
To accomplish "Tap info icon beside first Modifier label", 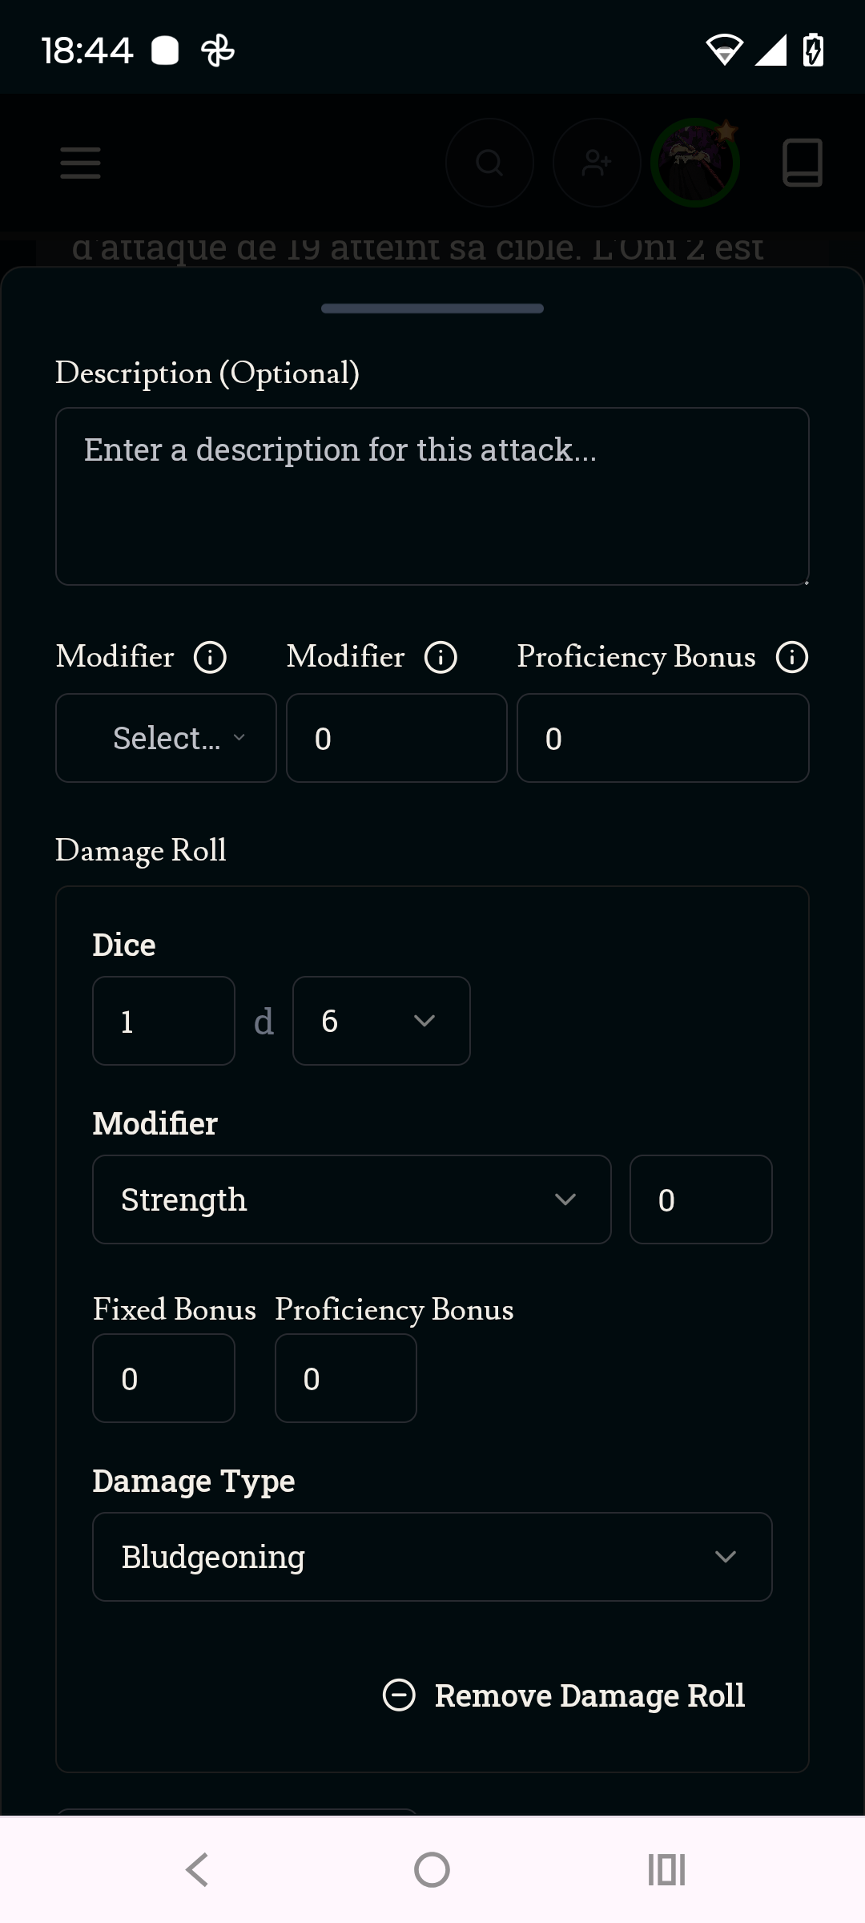I will pyautogui.click(x=210, y=658).
